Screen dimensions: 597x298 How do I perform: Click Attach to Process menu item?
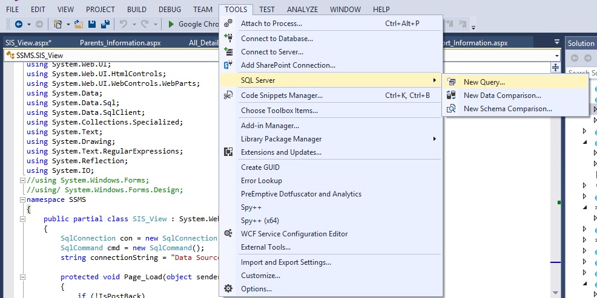[271, 24]
